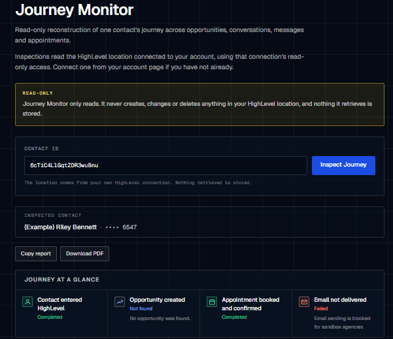Screen dimensions: 393x339
Task: Click the No opportunity was found note
Action: (160, 318)
